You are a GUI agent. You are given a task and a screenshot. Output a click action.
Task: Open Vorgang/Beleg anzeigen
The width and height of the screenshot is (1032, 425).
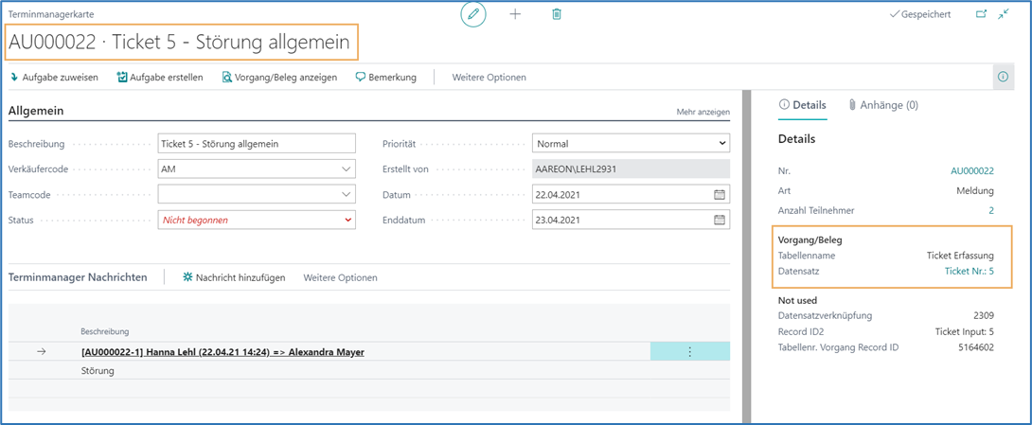pos(279,78)
